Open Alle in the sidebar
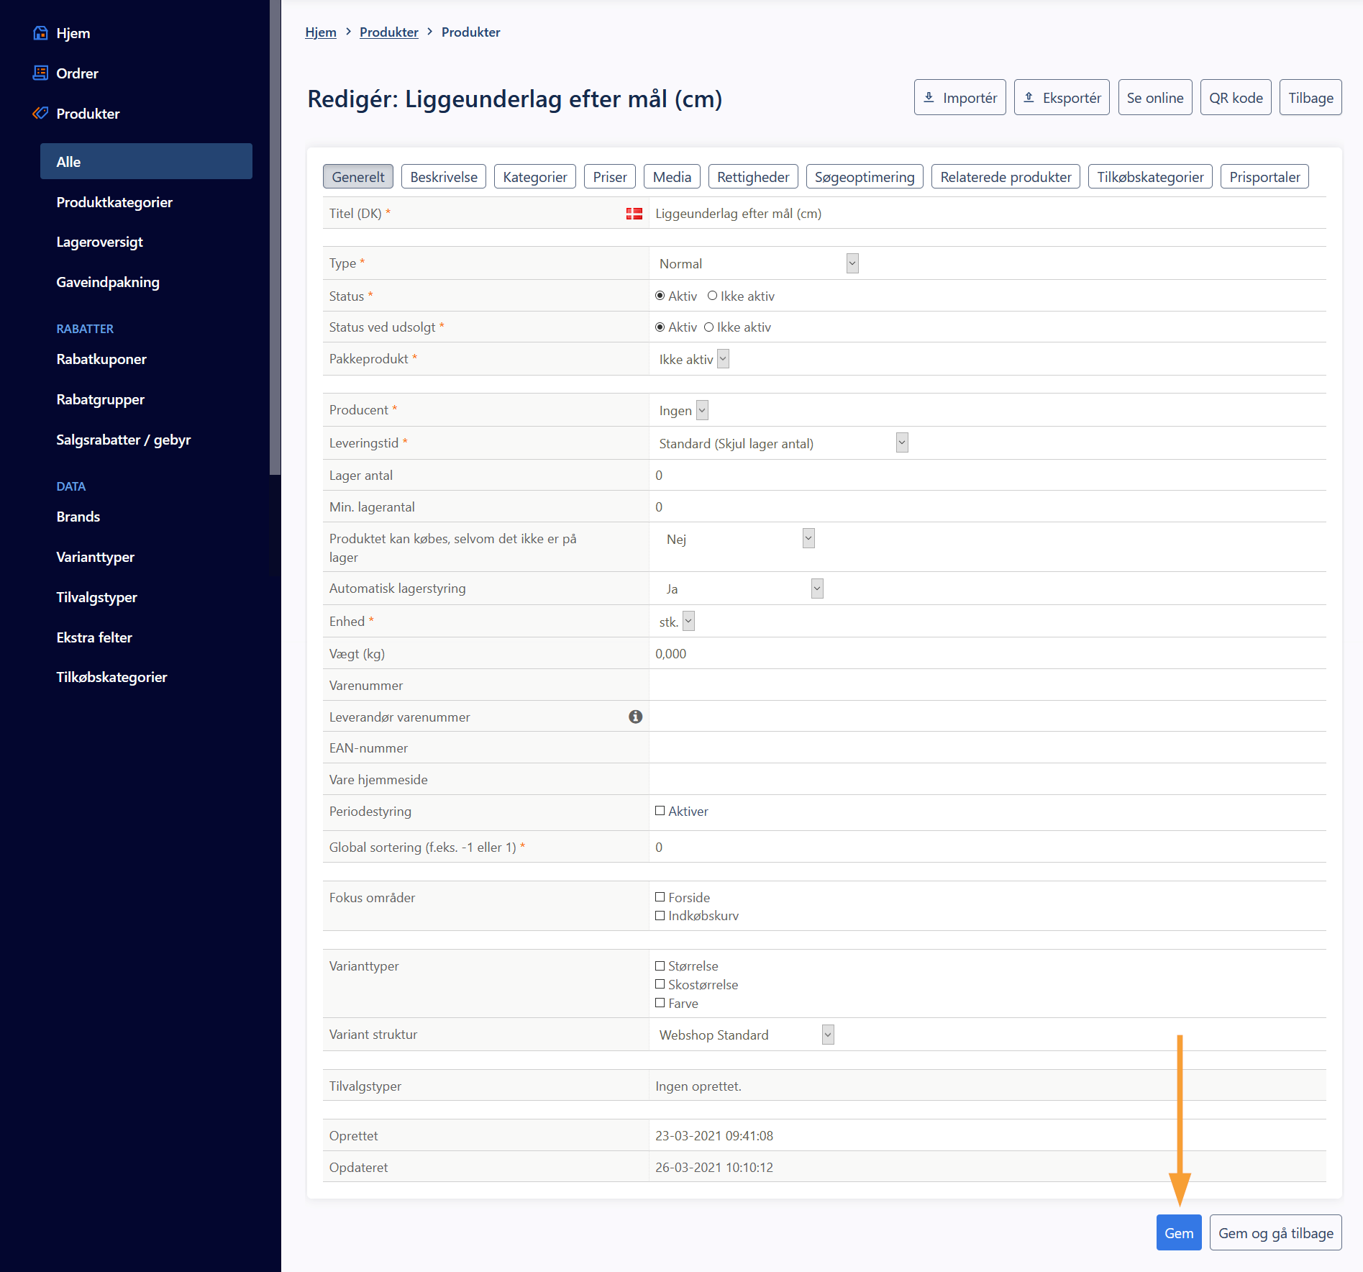1363x1272 pixels. 146,161
